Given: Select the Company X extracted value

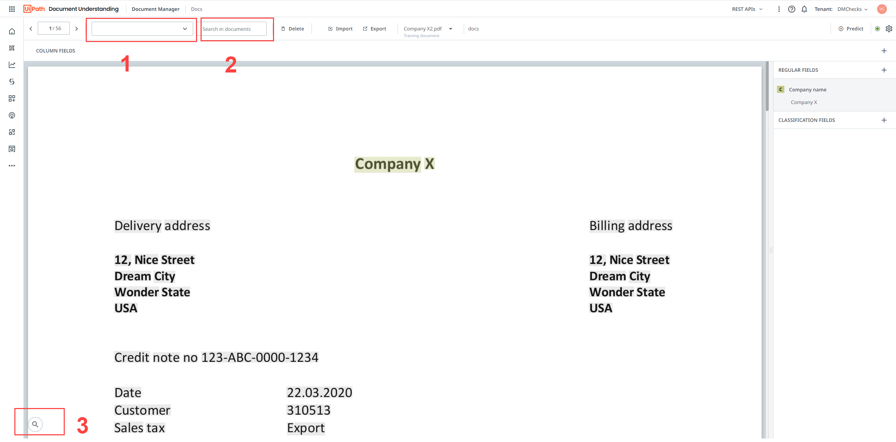Looking at the screenshot, I should point(804,102).
